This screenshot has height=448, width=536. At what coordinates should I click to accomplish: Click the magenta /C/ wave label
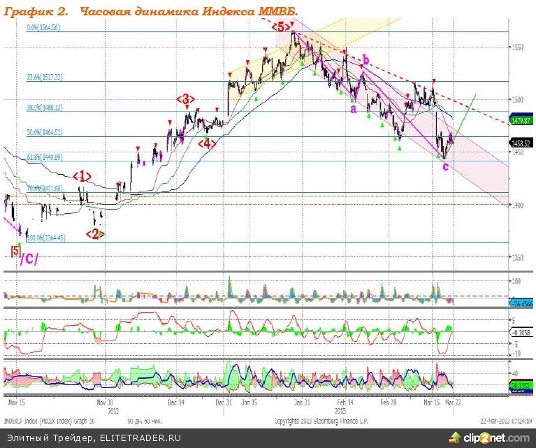(x=29, y=259)
